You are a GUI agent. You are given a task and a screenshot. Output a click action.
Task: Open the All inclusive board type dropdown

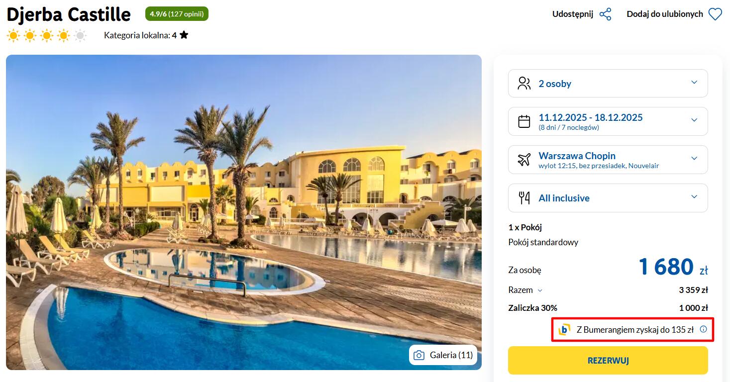pyautogui.click(x=608, y=198)
